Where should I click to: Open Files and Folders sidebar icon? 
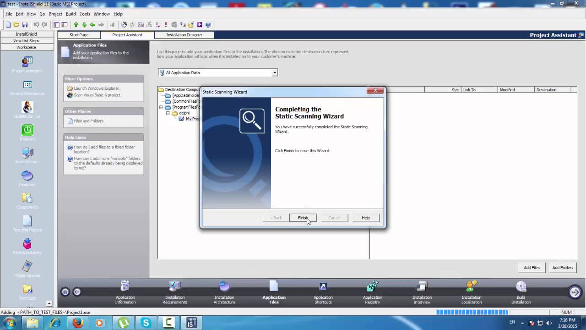(x=27, y=224)
